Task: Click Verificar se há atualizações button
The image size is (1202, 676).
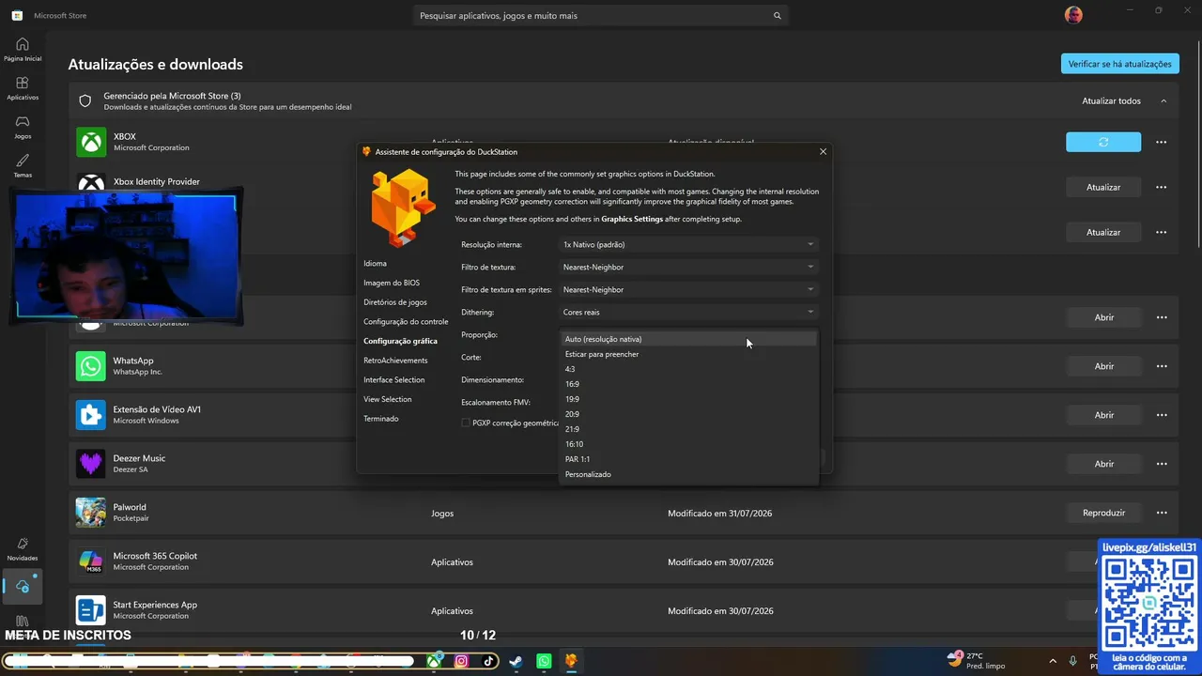Action: click(1119, 64)
